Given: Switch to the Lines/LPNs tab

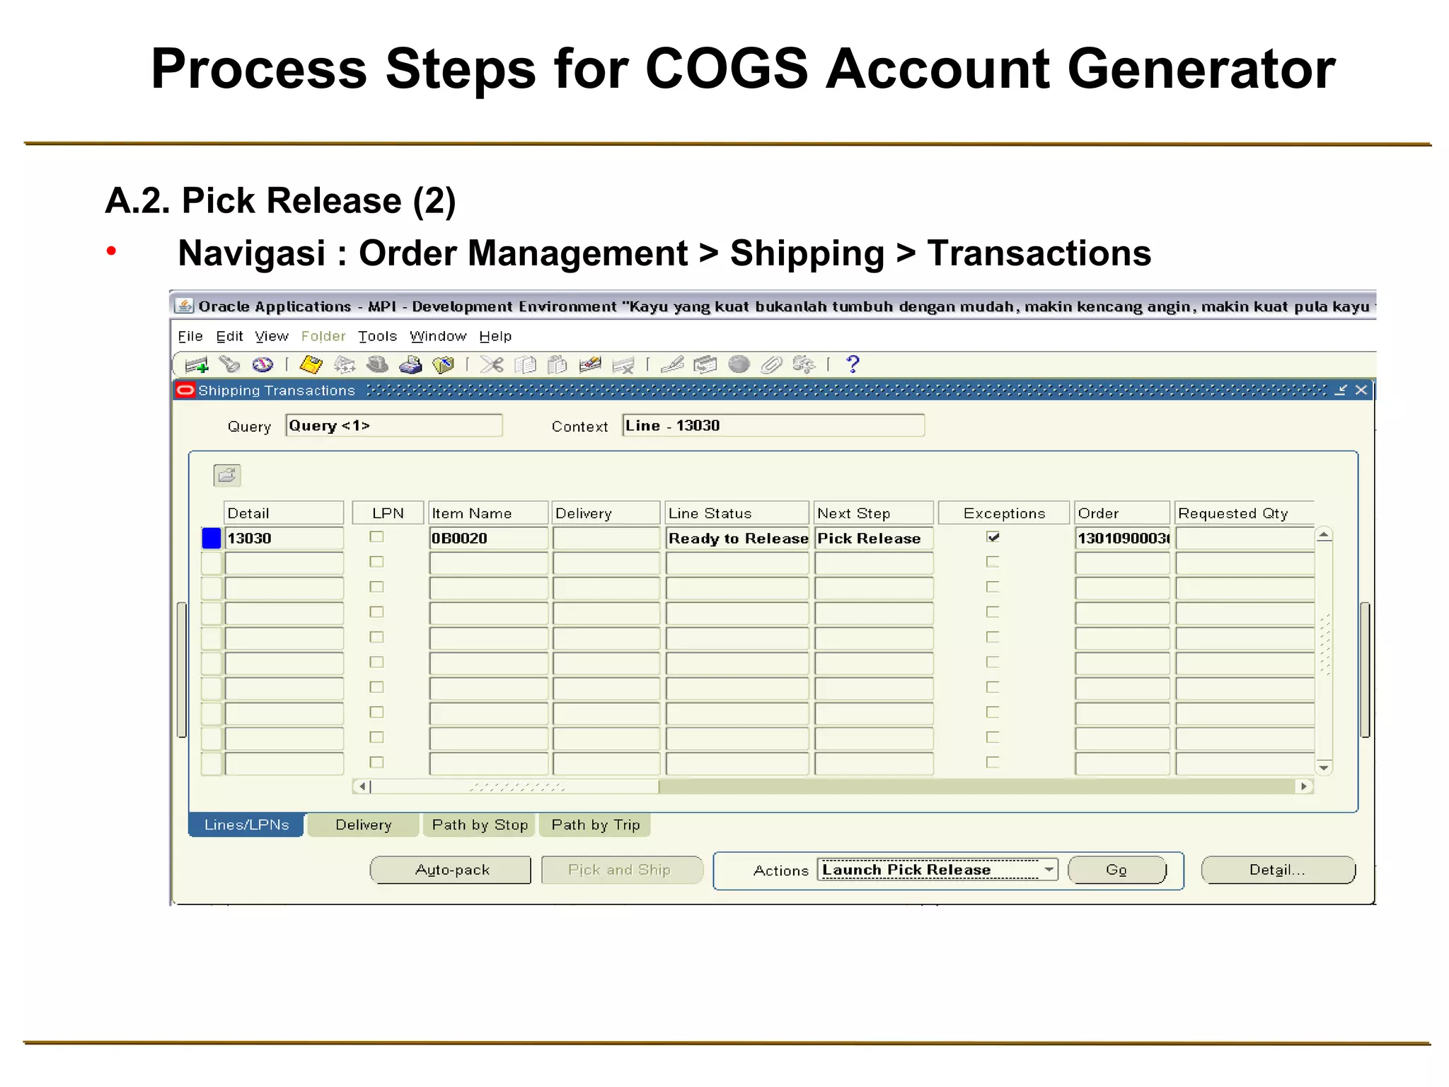Looking at the screenshot, I should [x=246, y=825].
